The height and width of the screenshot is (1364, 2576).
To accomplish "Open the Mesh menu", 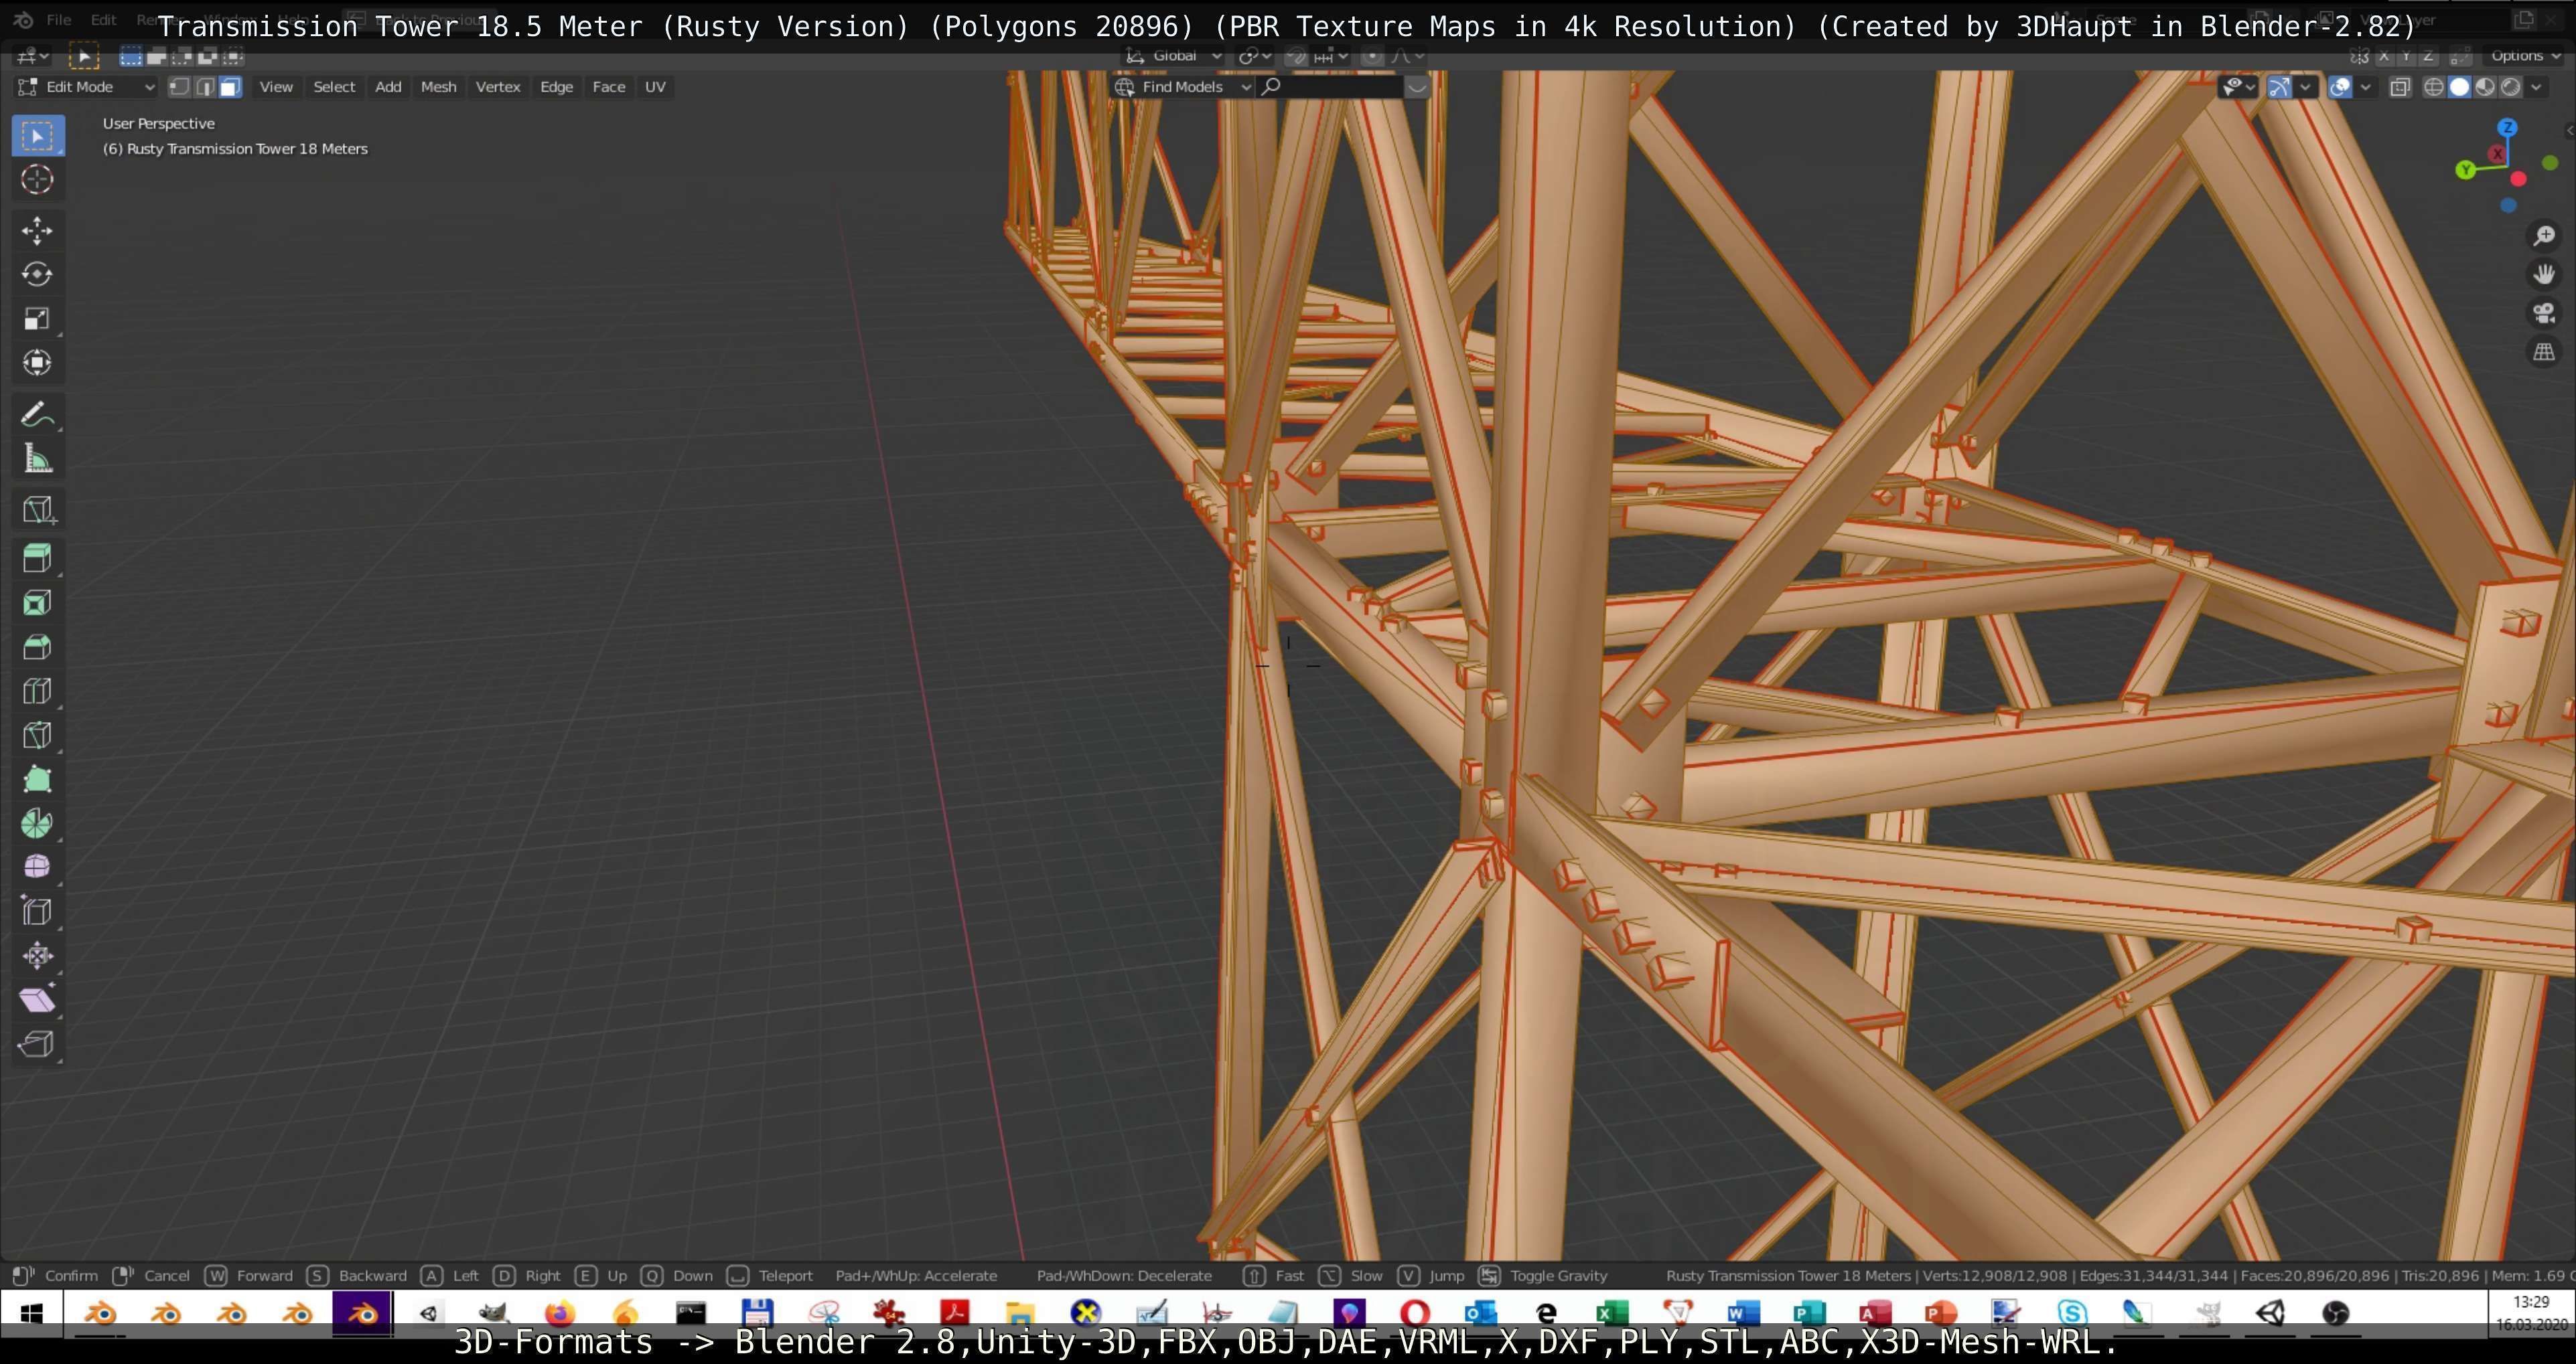I will click(x=438, y=87).
